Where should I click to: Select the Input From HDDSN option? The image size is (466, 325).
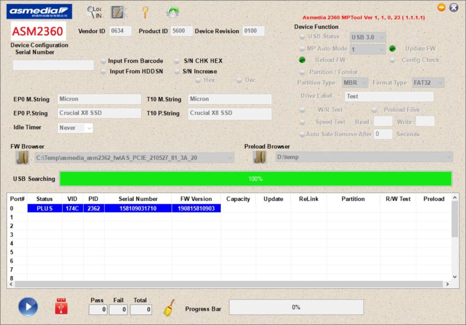point(104,72)
